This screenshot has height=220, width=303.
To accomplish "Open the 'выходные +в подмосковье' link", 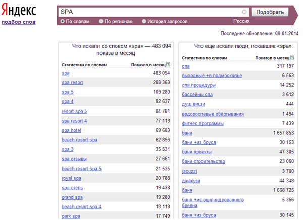I will coord(212,76).
